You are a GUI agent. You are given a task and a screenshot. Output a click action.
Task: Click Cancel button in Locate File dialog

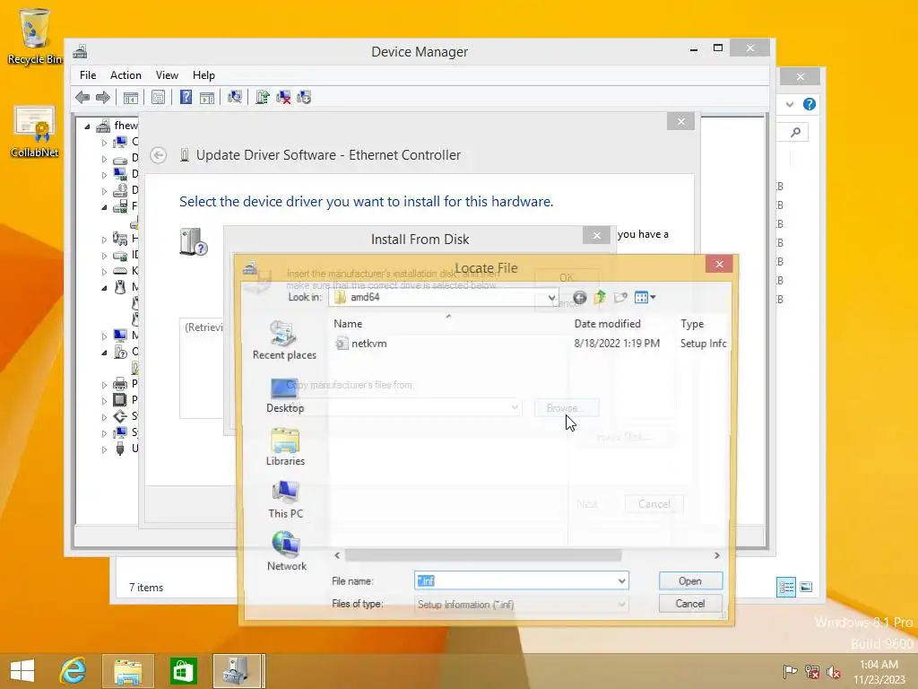point(690,604)
